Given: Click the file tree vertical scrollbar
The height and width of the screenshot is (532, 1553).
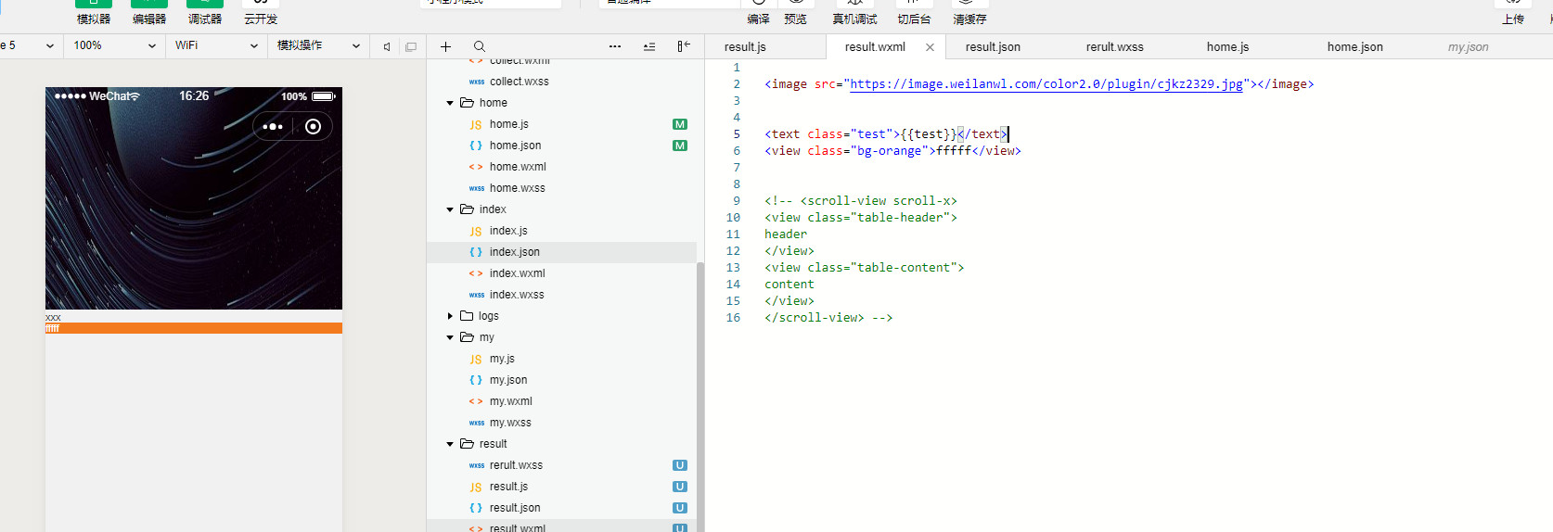Looking at the screenshot, I should (x=700, y=397).
